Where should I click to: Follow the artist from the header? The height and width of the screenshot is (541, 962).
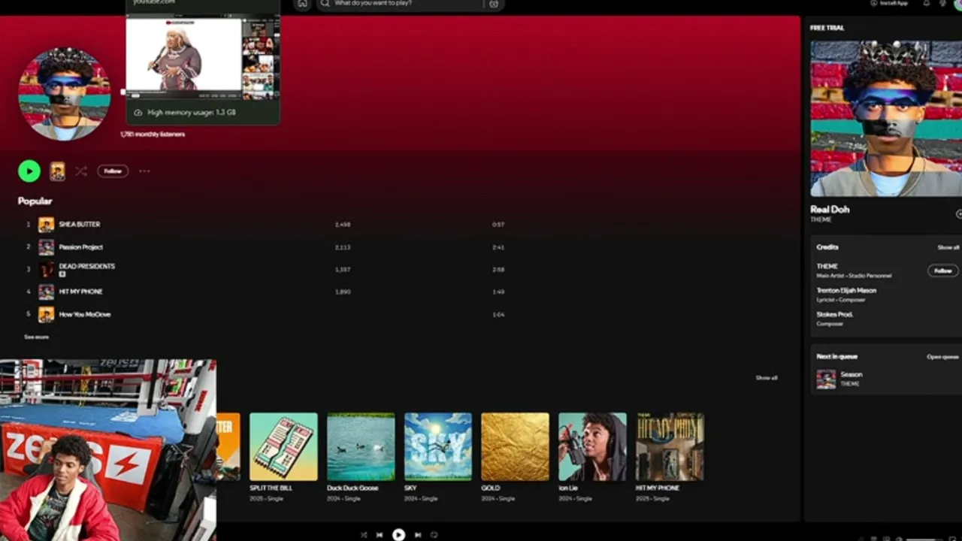[x=113, y=171]
